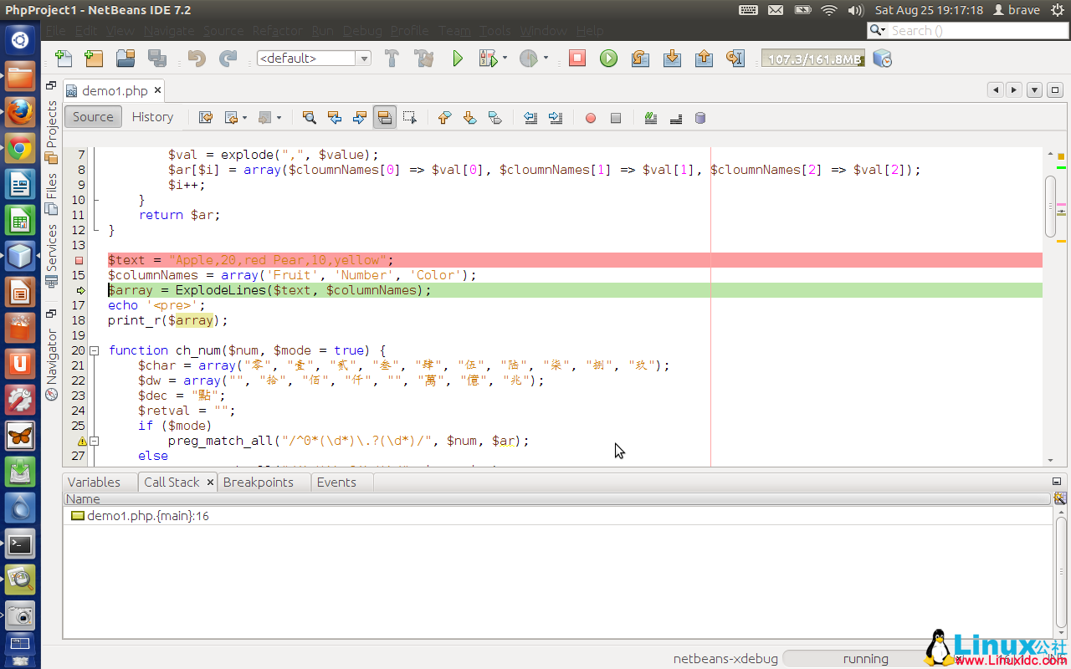Open the forward navigation history dropdown arrow
The image size is (1071, 669).
279,118
